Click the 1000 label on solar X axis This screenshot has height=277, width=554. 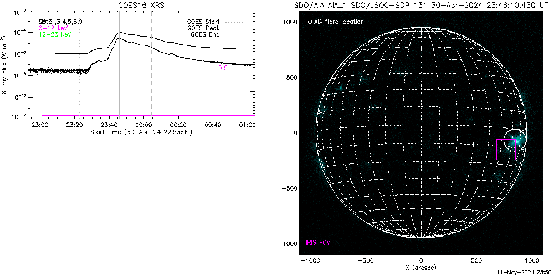coord(532,260)
